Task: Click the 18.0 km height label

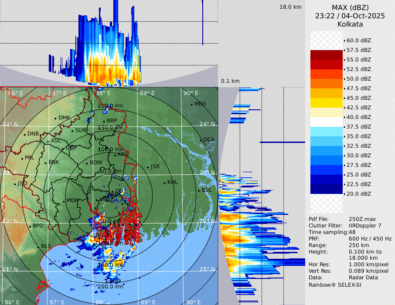Action: tap(290, 7)
